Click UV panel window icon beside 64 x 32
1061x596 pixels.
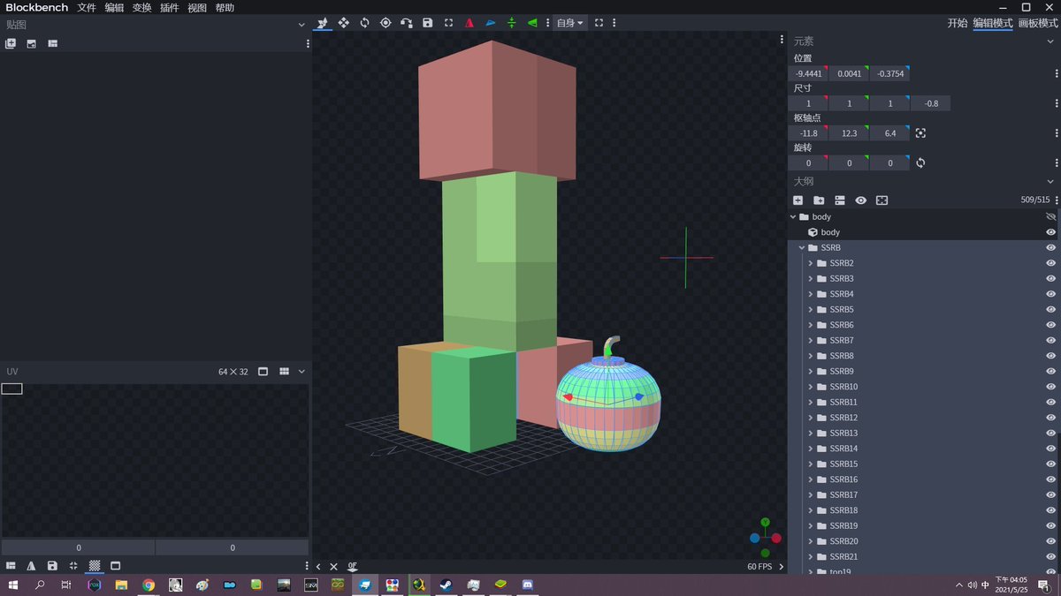pyautogui.click(x=263, y=372)
